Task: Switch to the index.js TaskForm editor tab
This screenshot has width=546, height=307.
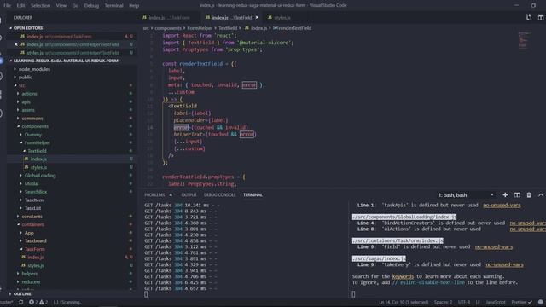Action: point(169,17)
